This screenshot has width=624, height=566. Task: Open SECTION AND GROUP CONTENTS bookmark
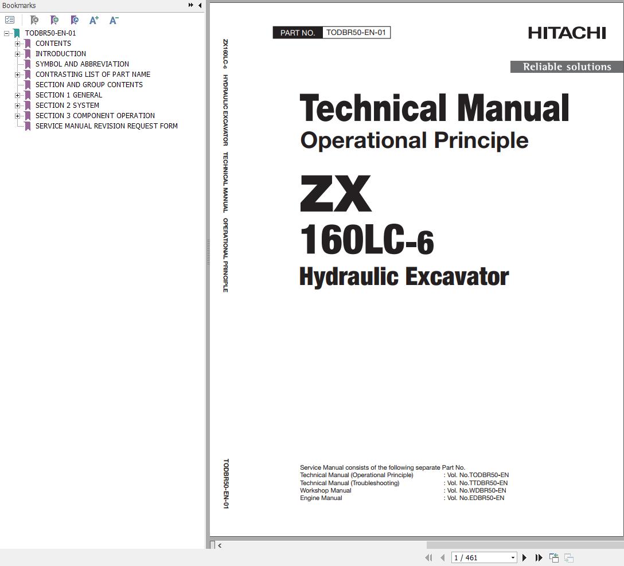(89, 85)
